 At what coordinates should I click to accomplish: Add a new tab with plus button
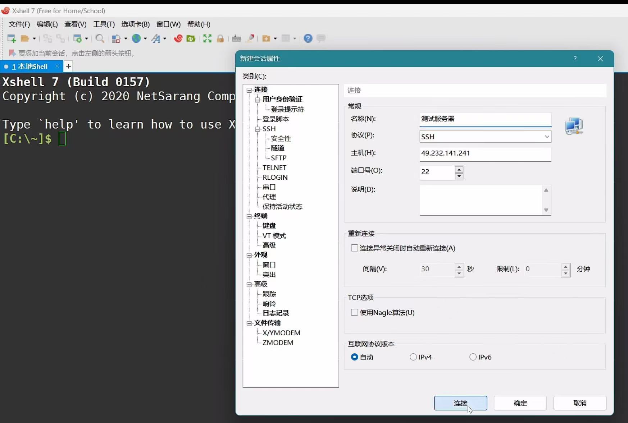(68, 66)
